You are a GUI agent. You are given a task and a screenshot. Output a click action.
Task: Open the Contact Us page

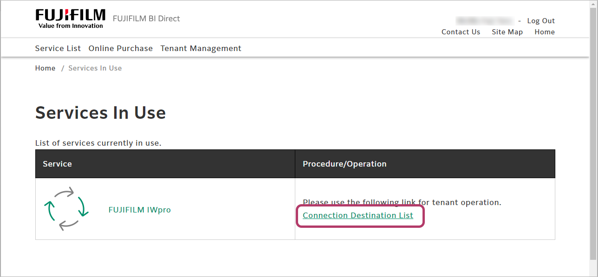click(x=460, y=32)
